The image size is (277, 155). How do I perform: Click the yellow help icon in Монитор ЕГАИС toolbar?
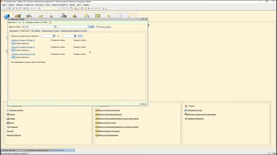click(50, 22)
